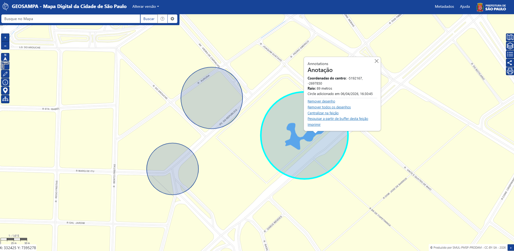Screen dimensions: 514x251
Task: Click the R. BR DE ITAPETININGA label
Action: pos(380,217)
